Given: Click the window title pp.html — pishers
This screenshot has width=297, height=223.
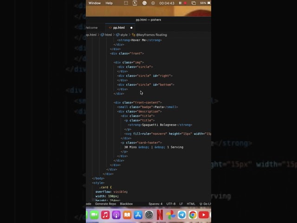Looking at the screenshot, I should [148, 20].
